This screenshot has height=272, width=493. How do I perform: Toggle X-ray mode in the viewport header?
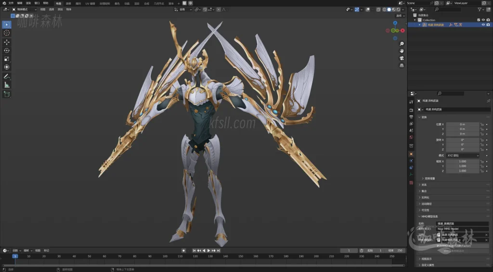tap(378, 10)
